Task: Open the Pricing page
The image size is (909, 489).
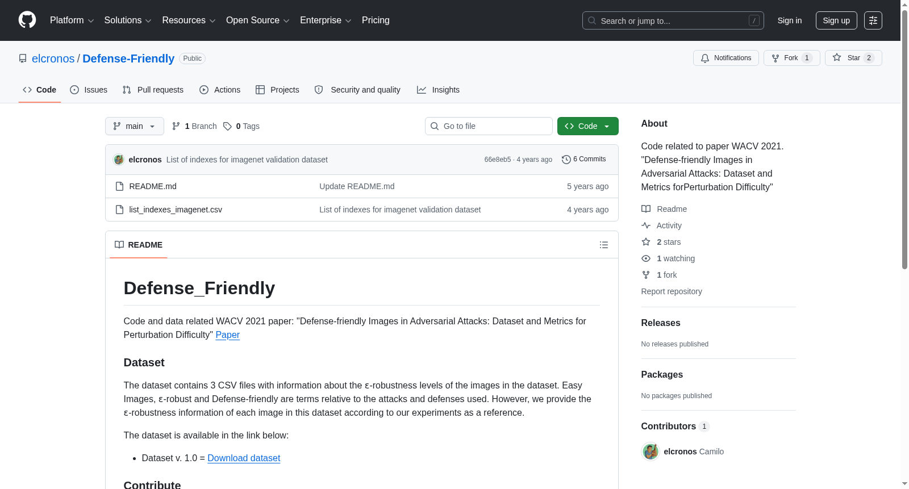Action: [x=376, y=20]
